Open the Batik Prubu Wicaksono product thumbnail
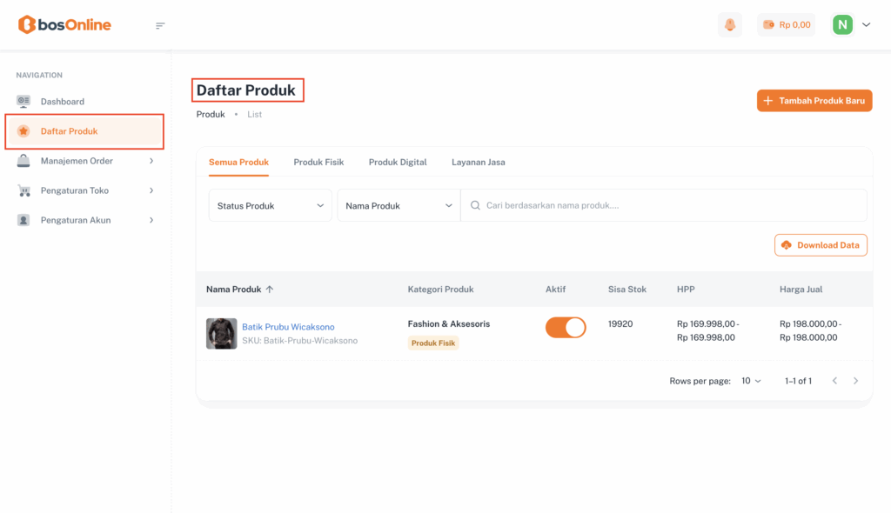 pyautogui.click(x=221, y=334)
